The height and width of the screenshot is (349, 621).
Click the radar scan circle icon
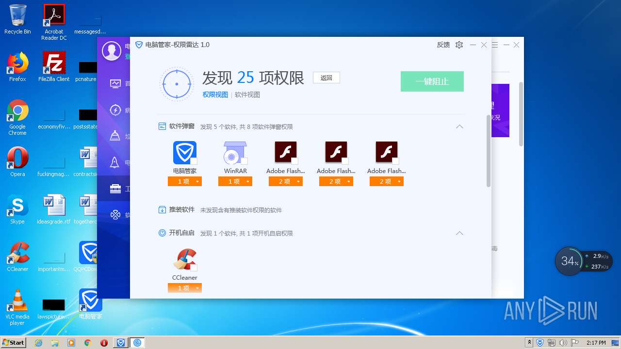pyautogui.click(x=177, y=84)
